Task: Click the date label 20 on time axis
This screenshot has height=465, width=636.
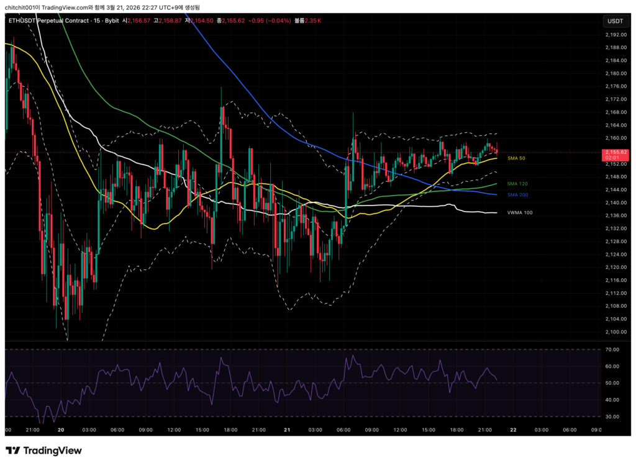Action: pos(61,430)
